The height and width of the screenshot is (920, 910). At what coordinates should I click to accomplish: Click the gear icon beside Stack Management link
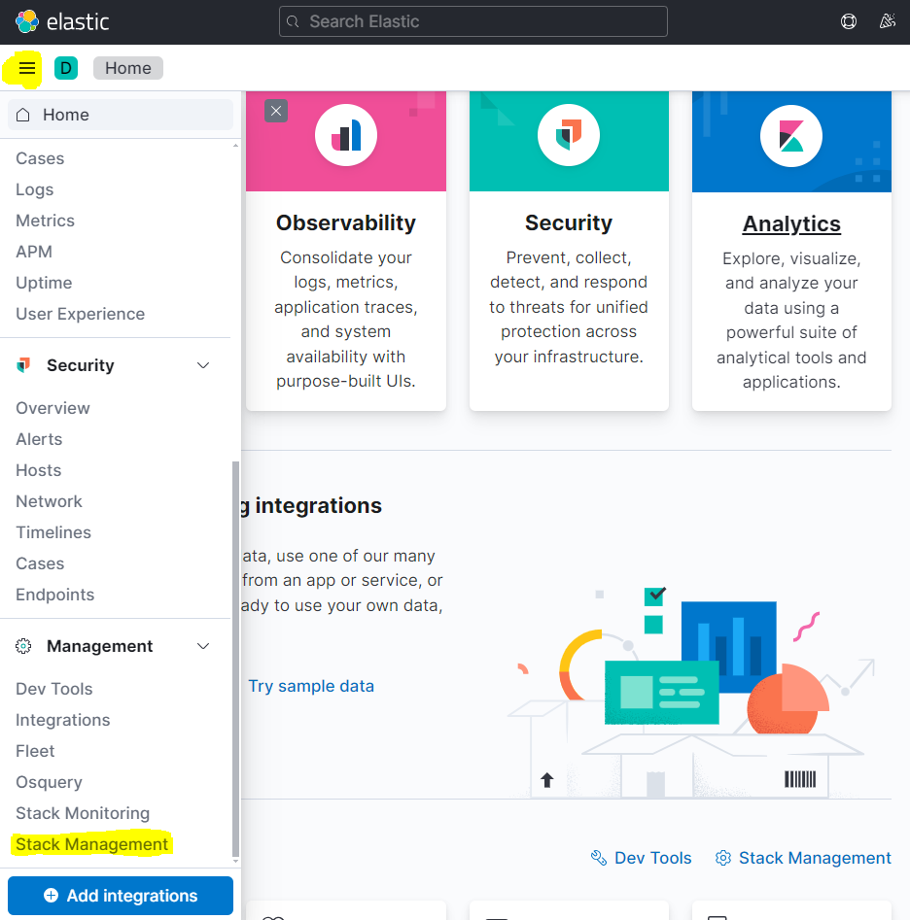(x=722, y=858)
